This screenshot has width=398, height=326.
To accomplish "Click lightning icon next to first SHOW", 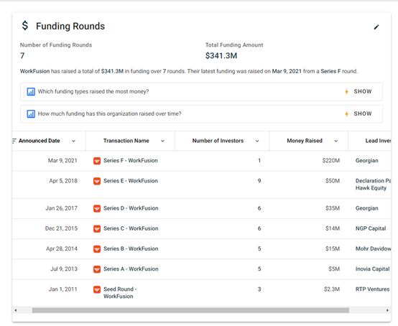I will [346, 92].
